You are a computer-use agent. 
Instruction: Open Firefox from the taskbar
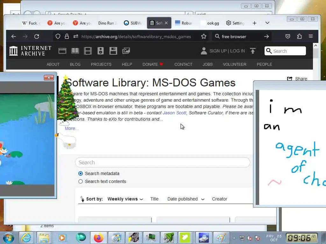(99, 238)
